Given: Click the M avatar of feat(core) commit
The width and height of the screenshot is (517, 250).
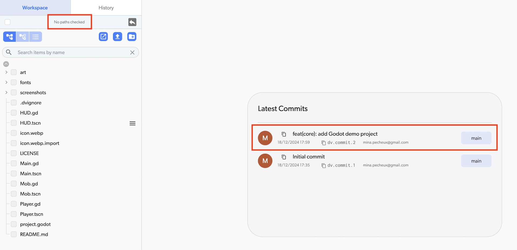Looking at the screenshot, I should (265, 138).
